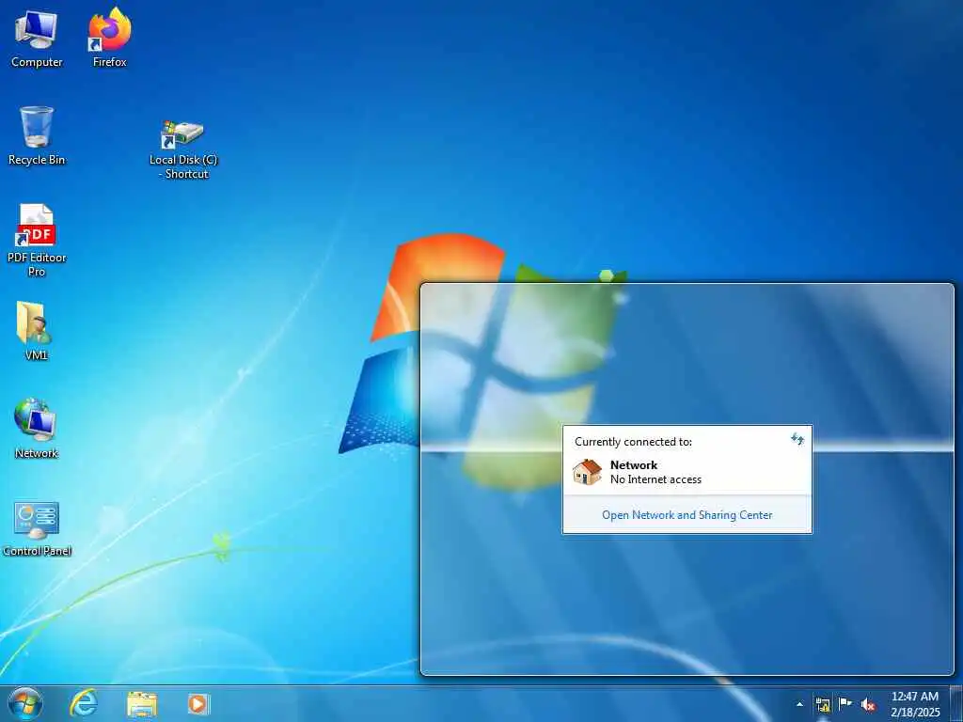
Task: Start Windows Media Player from taskbar
Action: click(x=197, y=703)
